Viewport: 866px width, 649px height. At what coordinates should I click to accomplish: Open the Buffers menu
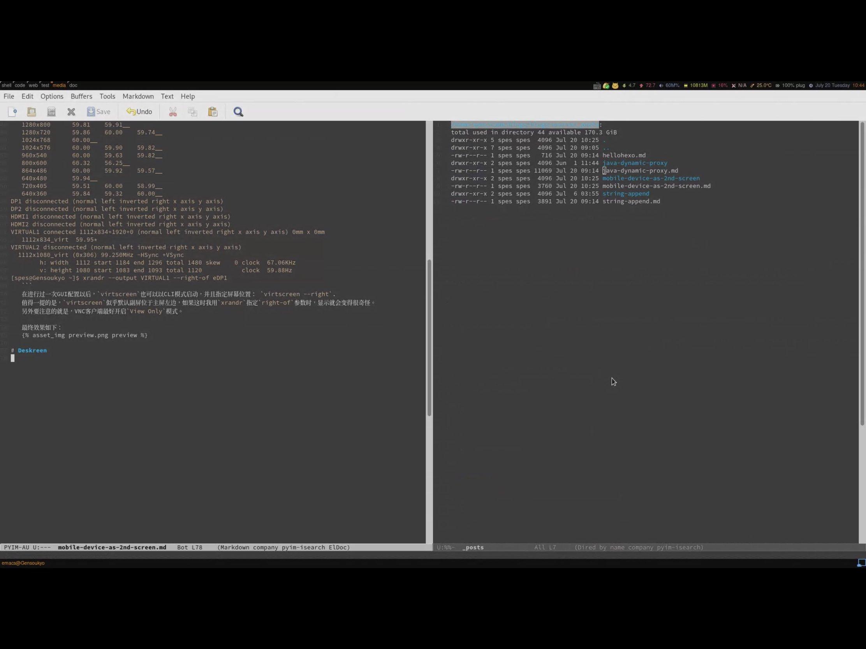81,96
